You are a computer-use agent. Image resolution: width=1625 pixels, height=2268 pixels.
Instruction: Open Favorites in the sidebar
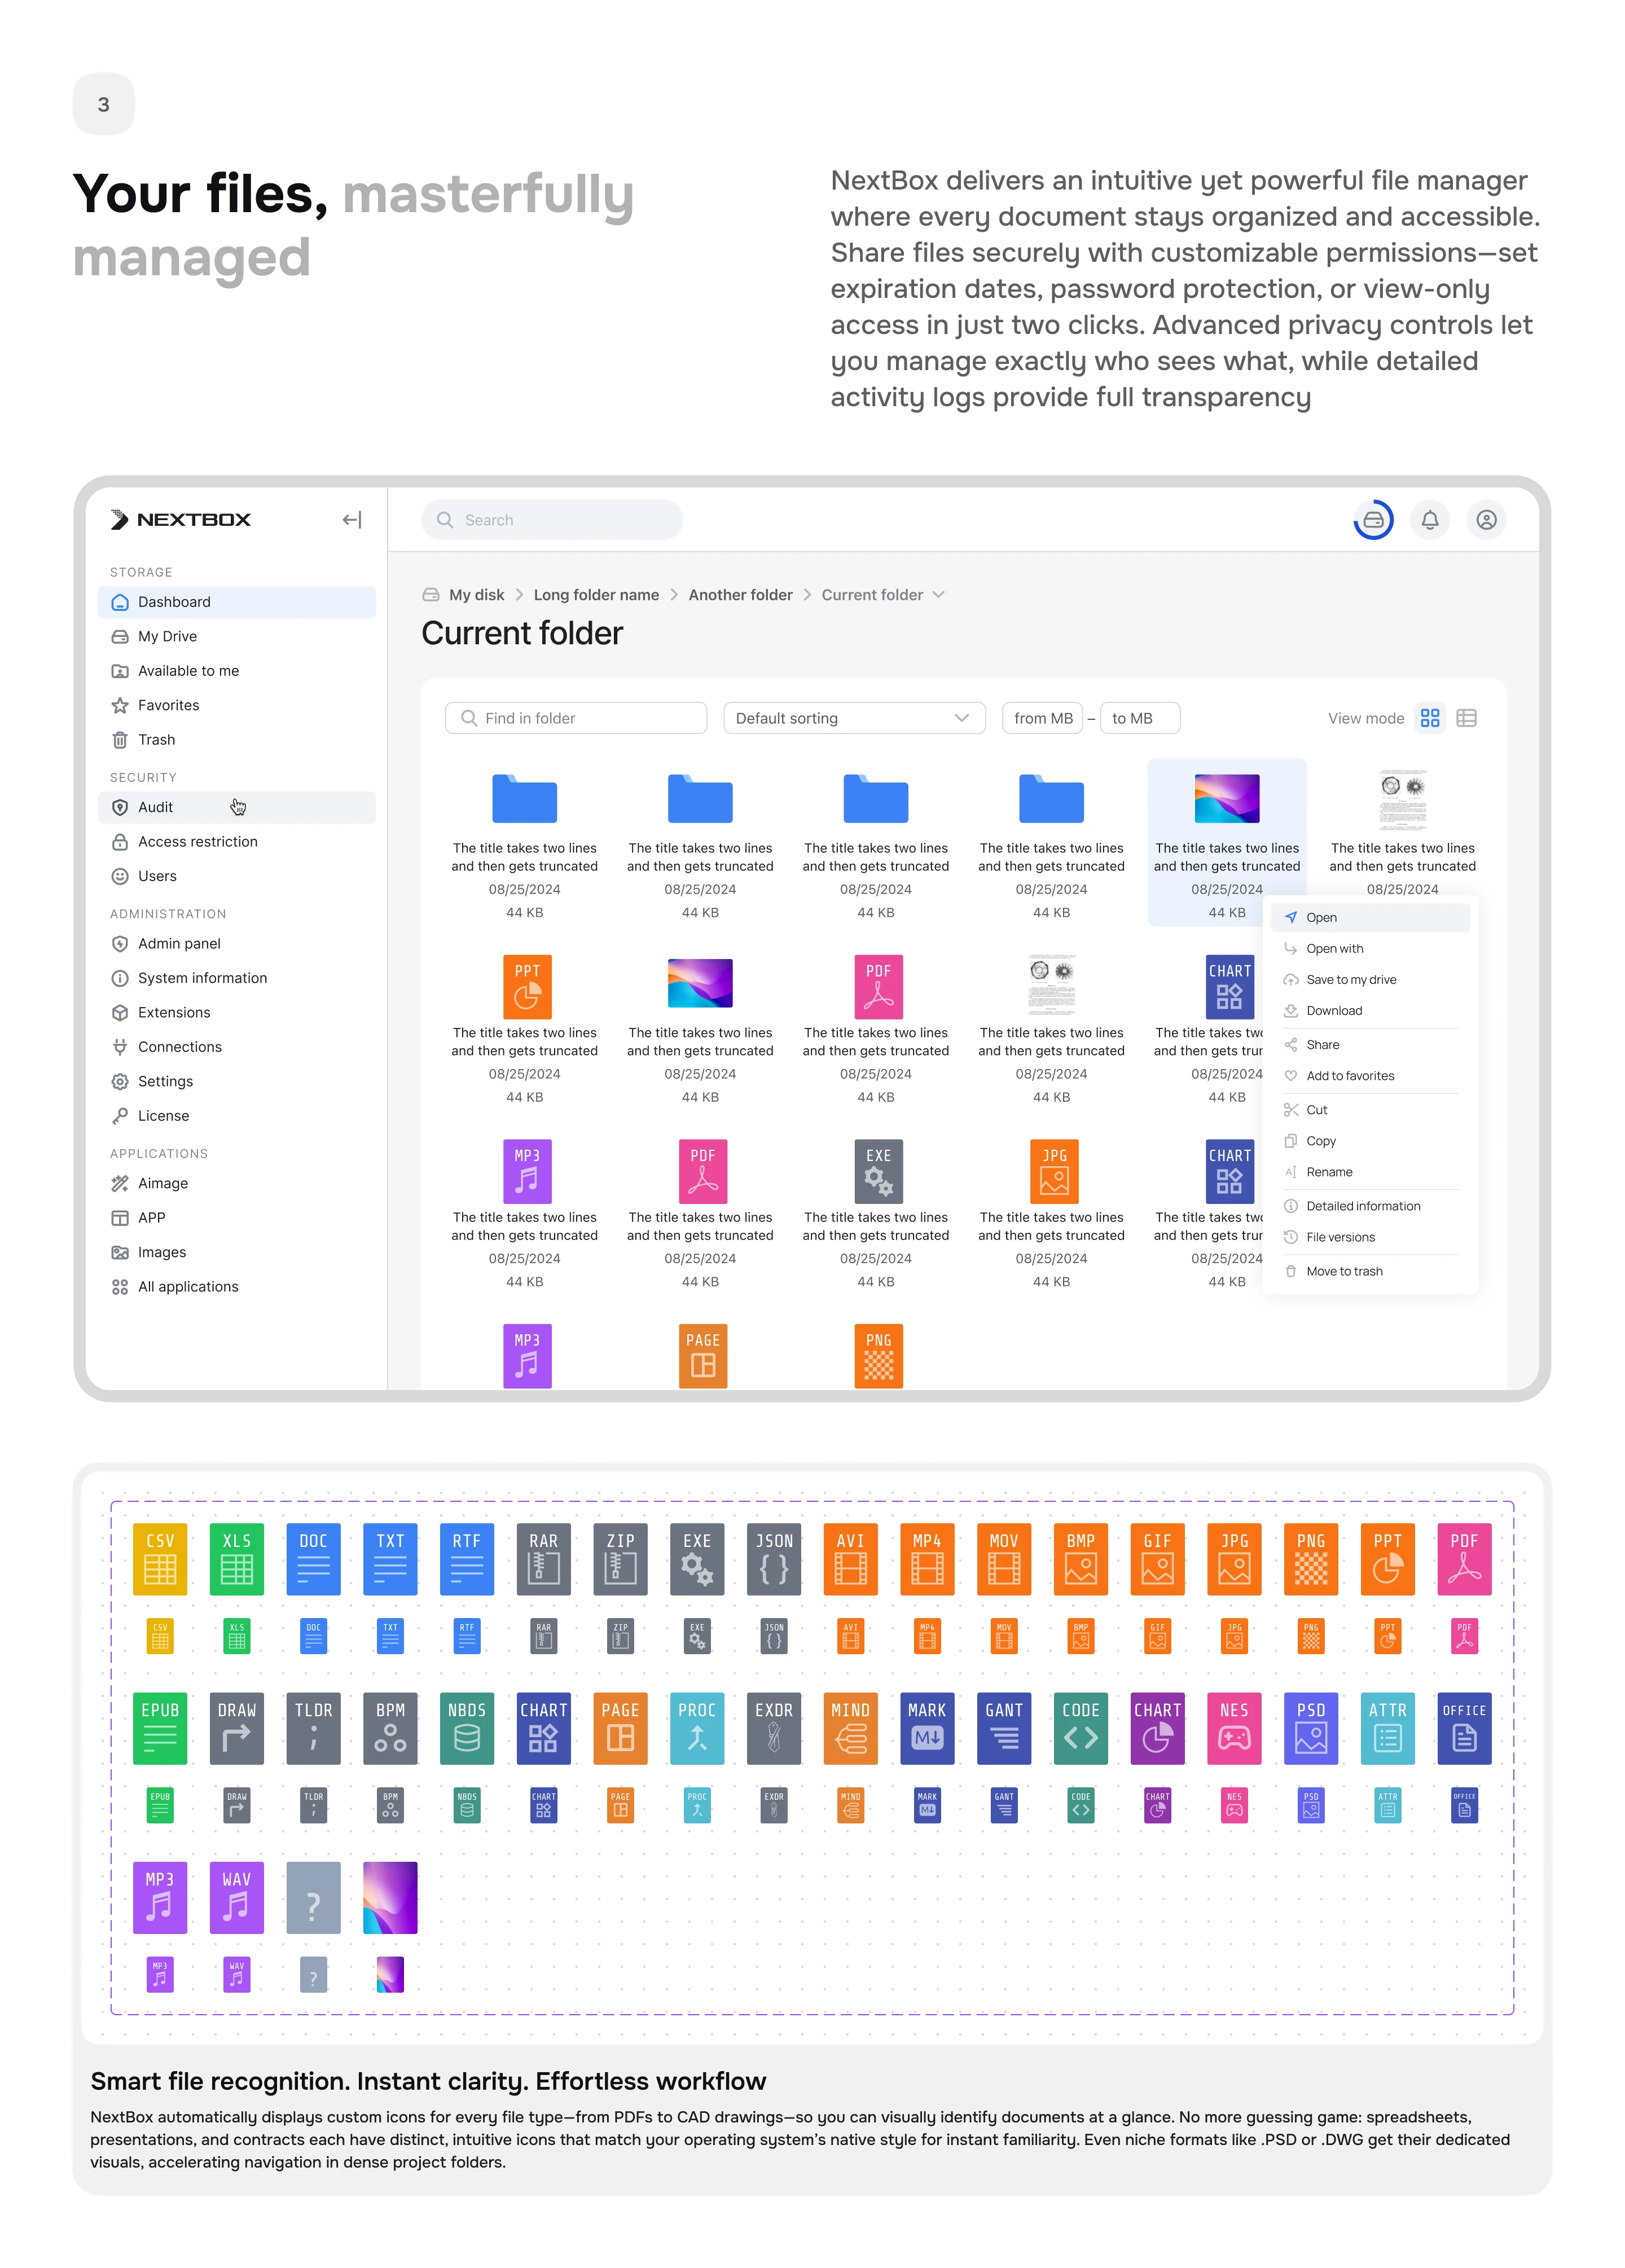tap(168, 705)
